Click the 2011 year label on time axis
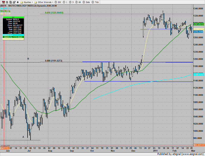 [155, 151]
